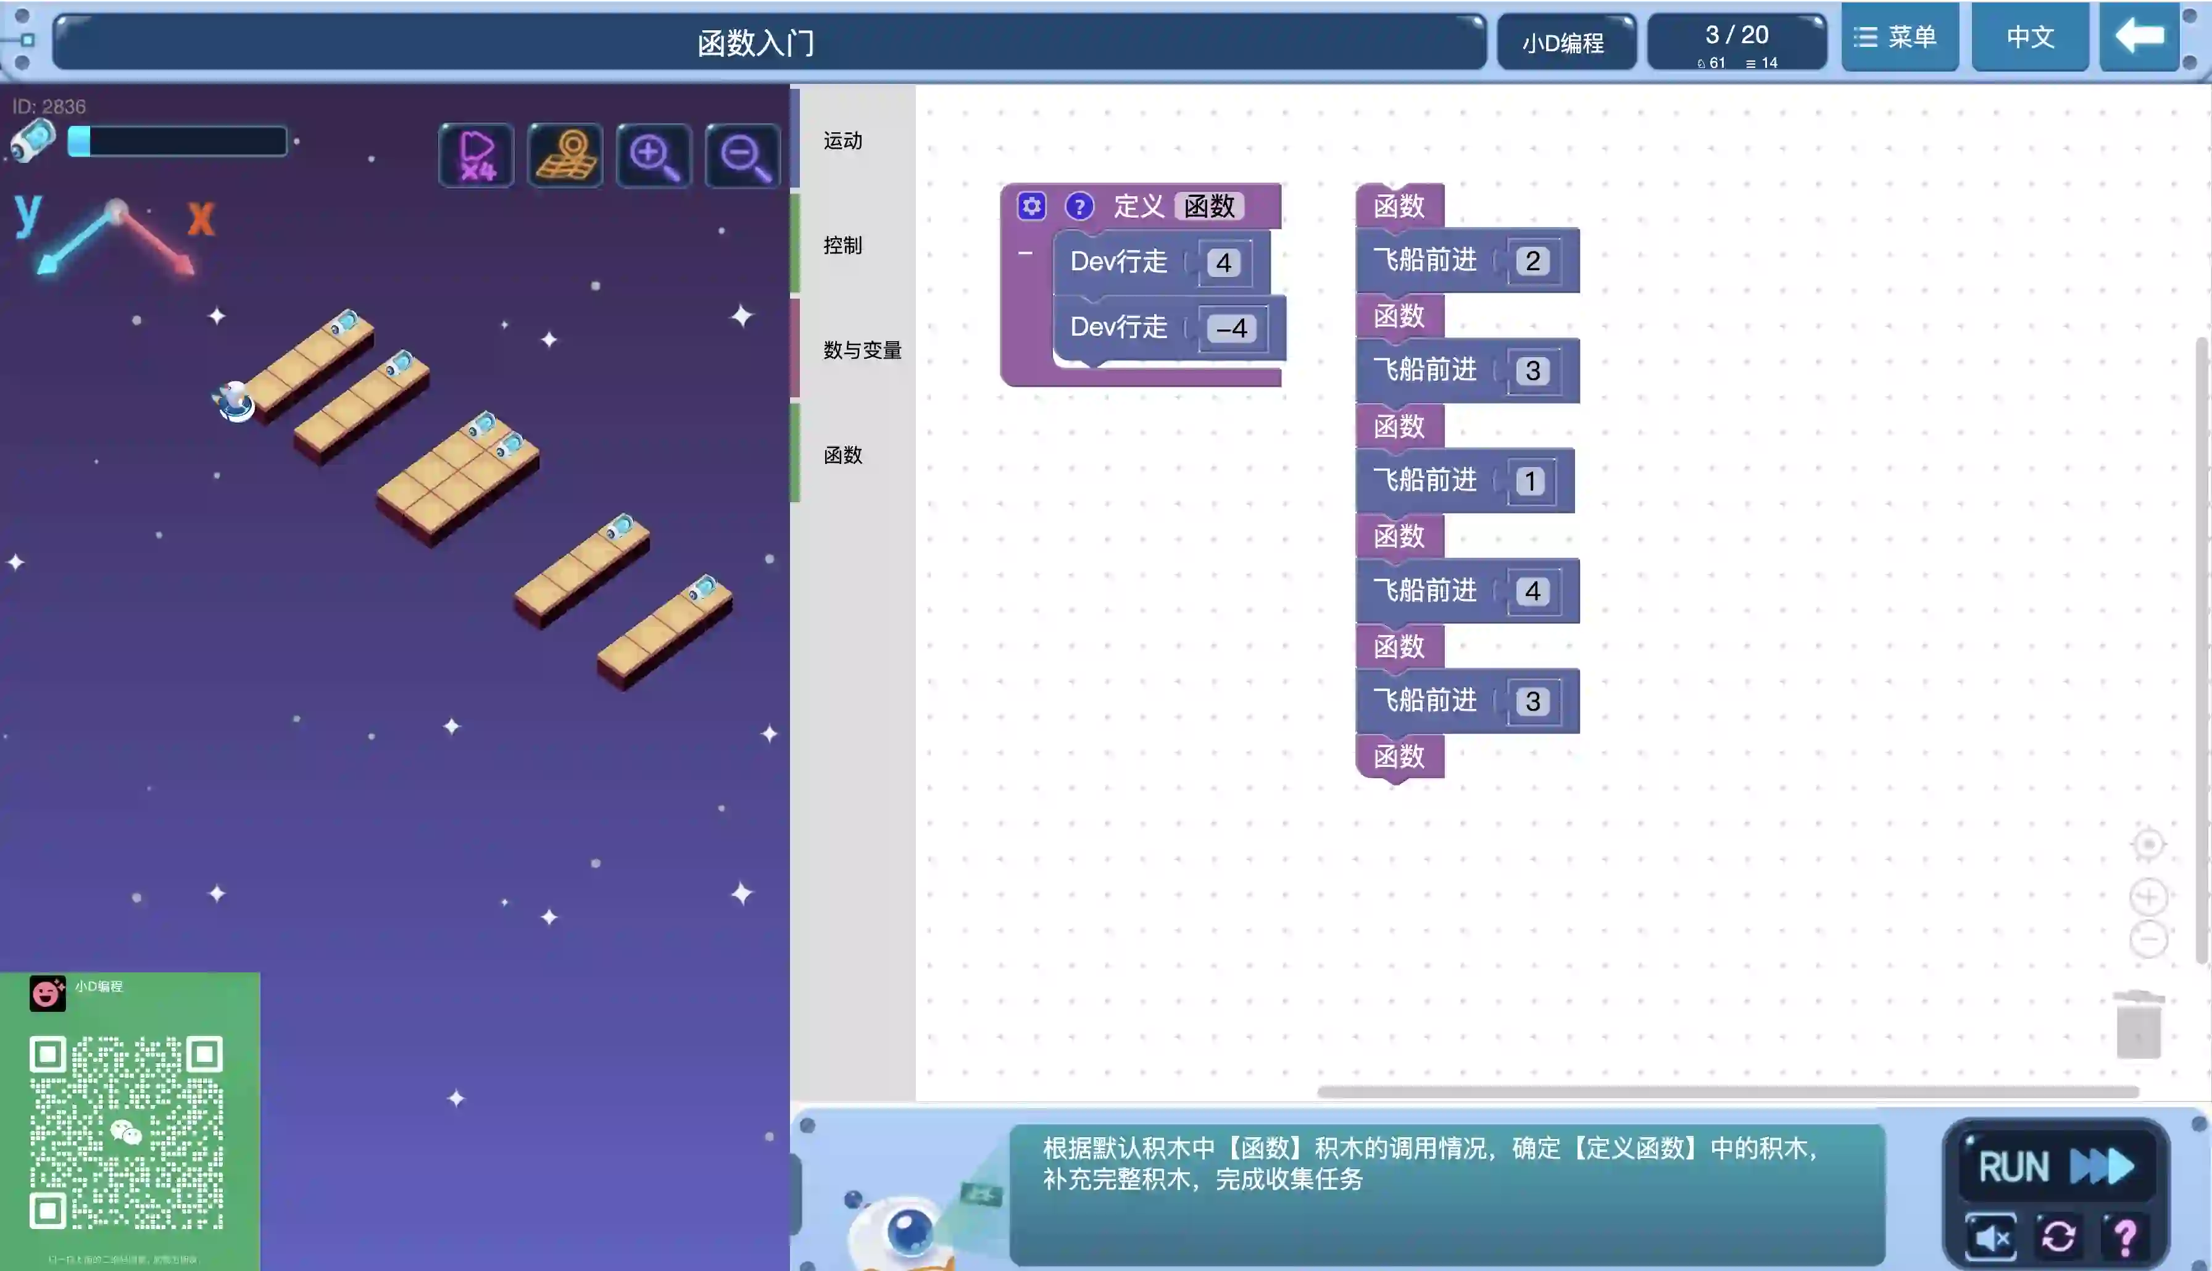This screenshot has height=1271, width=2212.
Task: Click the back arrow button
Action: (2139, 36)
